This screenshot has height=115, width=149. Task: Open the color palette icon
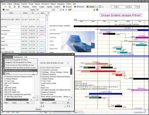70,10
